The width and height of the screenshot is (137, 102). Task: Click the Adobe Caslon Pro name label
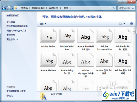tap(67, 48)
